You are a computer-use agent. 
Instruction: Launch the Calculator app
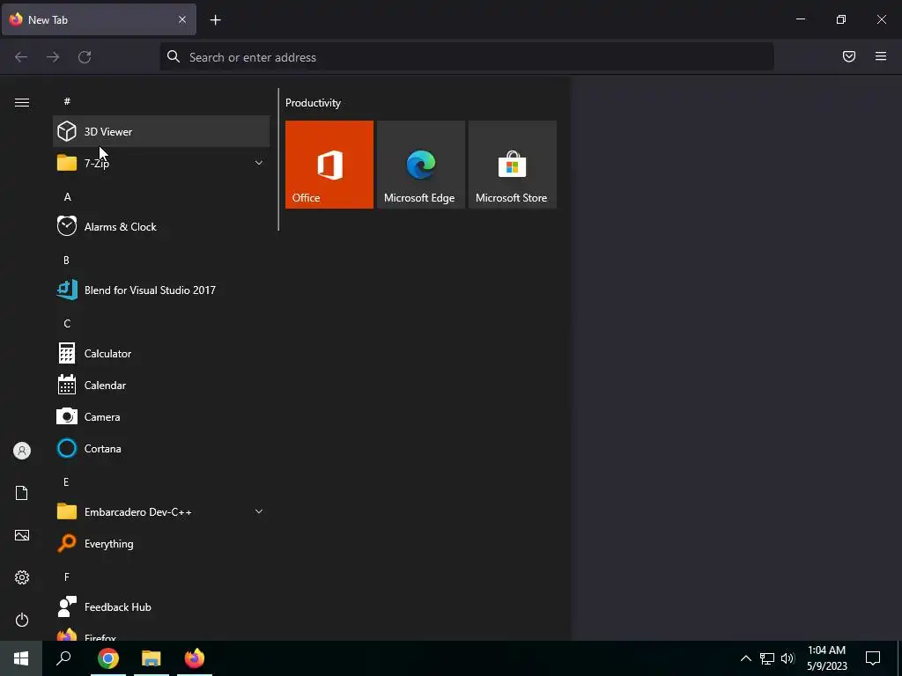coord(161,354)
